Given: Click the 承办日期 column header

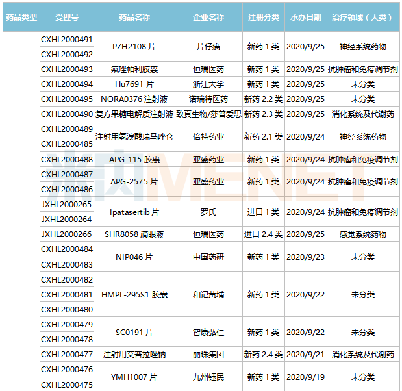Looking at the screenshot, I should (x=305, y=17).
